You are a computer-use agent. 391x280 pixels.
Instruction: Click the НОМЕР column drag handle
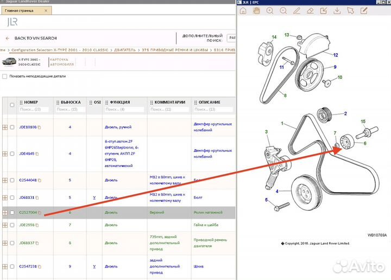(21, 103)
